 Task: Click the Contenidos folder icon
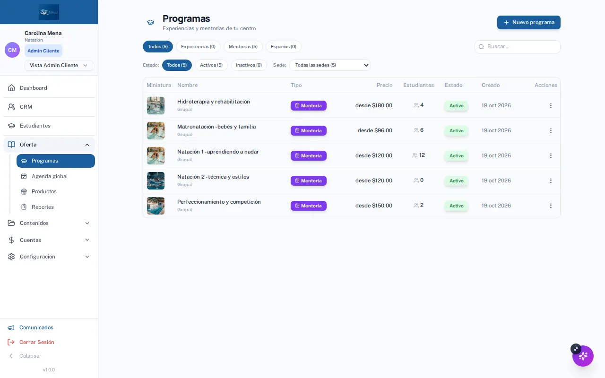[11, 223]
